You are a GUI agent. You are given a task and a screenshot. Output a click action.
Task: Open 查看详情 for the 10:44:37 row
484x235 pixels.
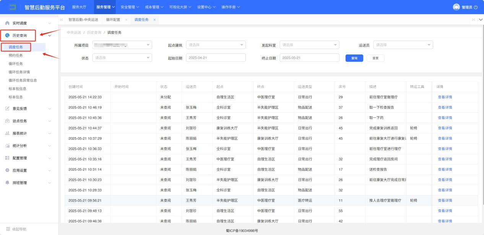[x=445, y=128]
